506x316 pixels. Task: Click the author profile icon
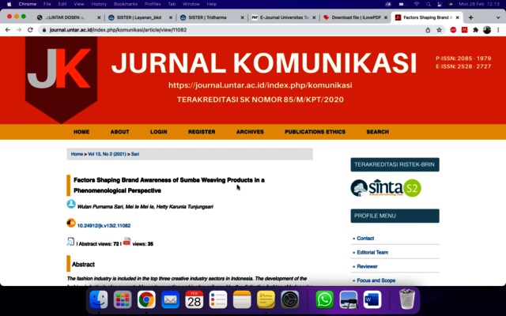tap(71, 205)
